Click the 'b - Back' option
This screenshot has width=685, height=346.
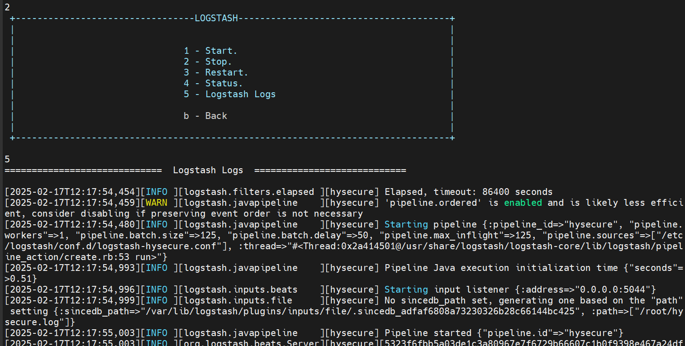click(x=205, y=116)
